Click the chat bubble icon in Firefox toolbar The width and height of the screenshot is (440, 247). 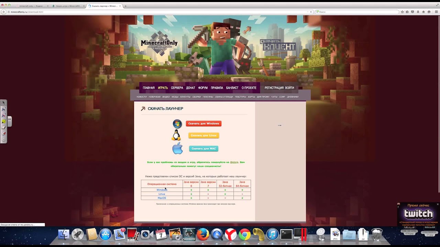click(x=429, y=12)
